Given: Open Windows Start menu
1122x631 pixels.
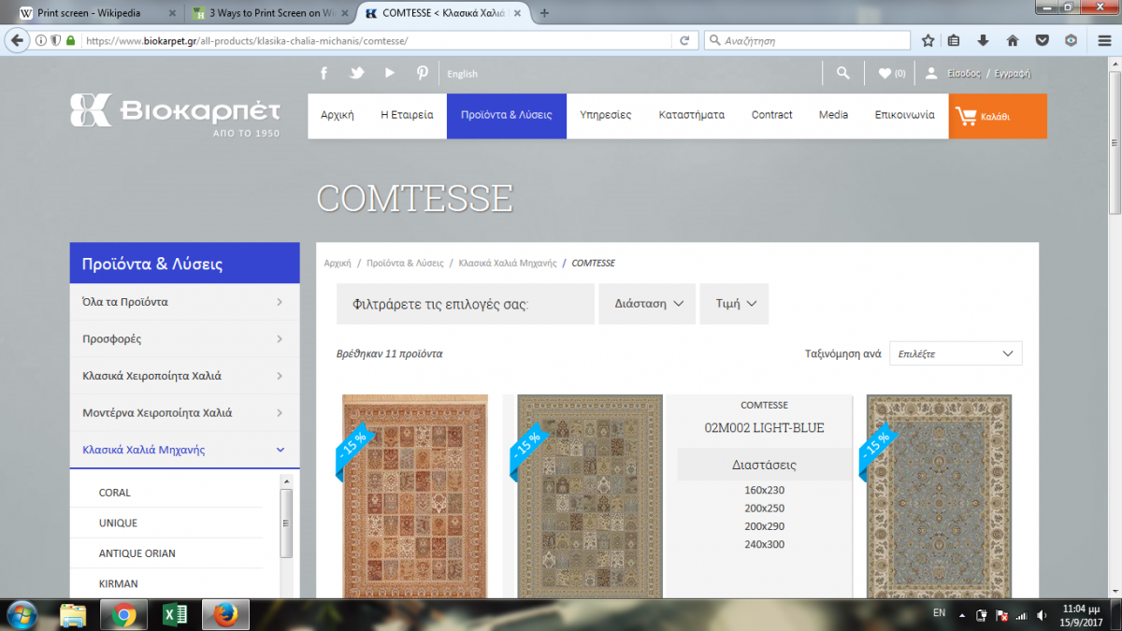Looking at the screenshot, I should coord(20,614).
